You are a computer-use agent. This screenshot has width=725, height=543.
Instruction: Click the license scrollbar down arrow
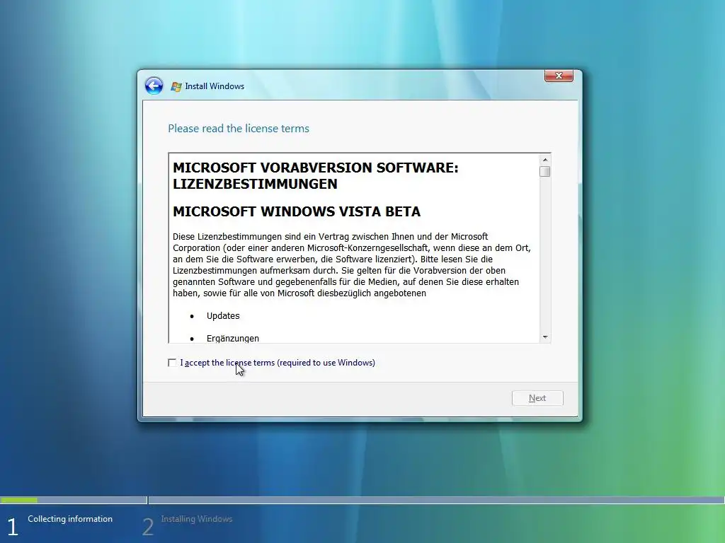click(545, 337)
